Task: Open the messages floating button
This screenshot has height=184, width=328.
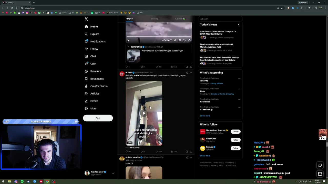Action: point(320,174)
